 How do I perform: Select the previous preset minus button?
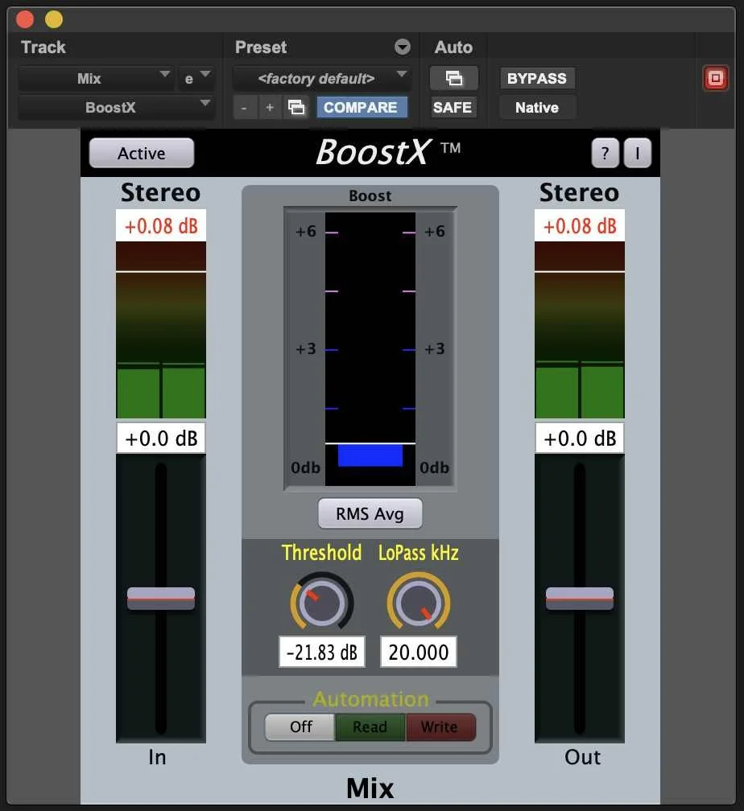click(244, 108)
